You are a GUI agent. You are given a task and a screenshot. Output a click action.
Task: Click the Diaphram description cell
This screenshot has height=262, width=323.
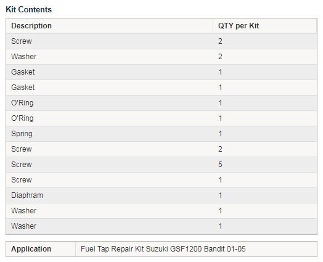pyautogui.click(x=110, y=195)
